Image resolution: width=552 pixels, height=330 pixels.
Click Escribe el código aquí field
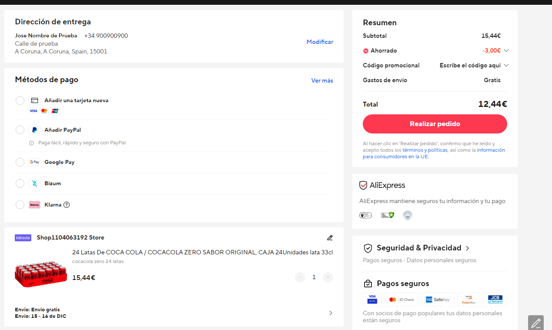tap(470, 65)
